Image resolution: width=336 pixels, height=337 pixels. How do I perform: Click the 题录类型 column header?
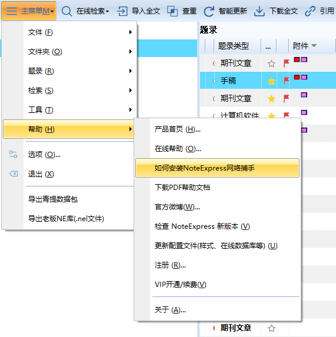(234, 46)
